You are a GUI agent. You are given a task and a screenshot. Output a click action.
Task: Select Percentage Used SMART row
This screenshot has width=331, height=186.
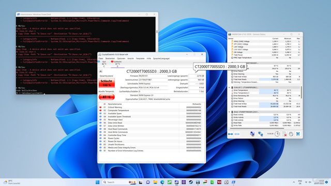pyautogui.click(x=151, y=119)
